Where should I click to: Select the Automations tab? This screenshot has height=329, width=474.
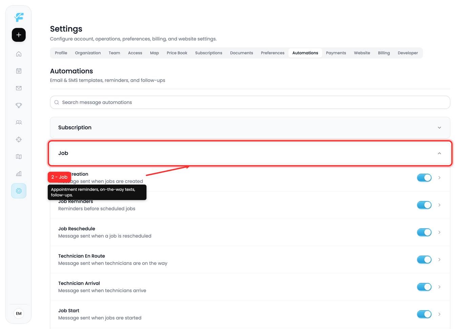coord(305,53)
